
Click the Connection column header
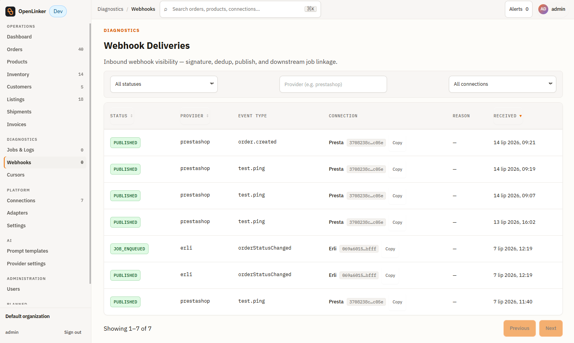(x=343, y=116)
